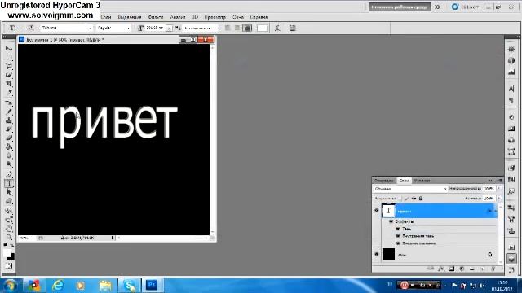Select the Quick Selection tool
The height and width of the screenshot is (293, 522).
9,75
